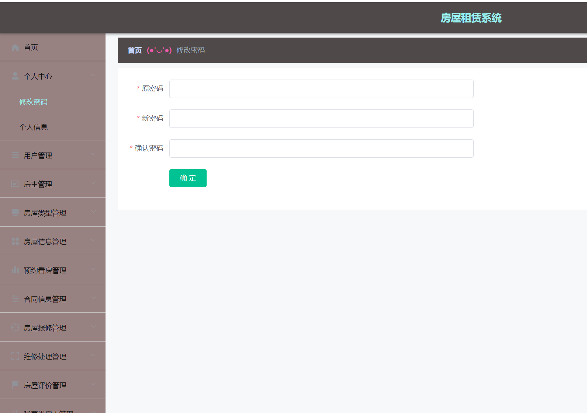This screenshot has width=587, height=413.
Task: Click 修改密码 in the breadcrumb
Action: 190,50
